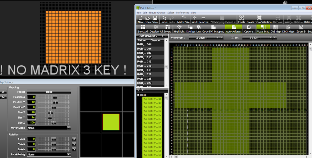Open the File menu
Screen dimensions: 312x158
139,13
